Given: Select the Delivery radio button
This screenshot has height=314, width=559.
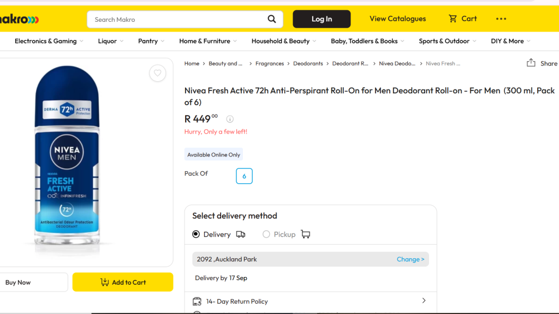Looking at the screenshot, I should (x=196, y=234).
